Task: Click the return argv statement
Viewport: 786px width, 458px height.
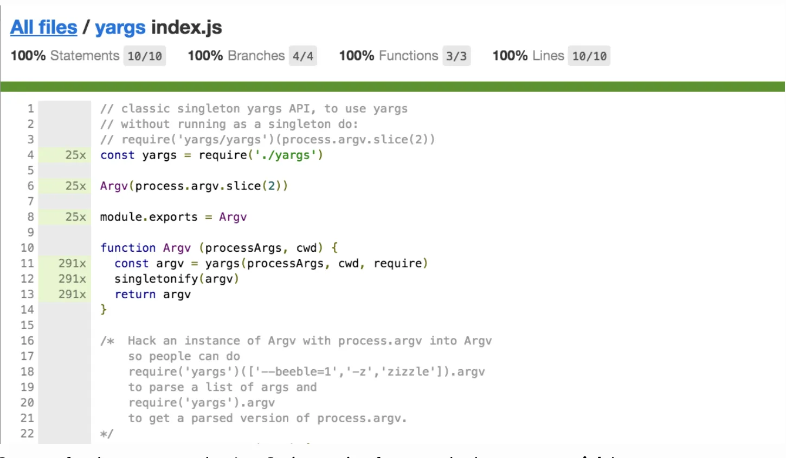Action: coord(152,295)
